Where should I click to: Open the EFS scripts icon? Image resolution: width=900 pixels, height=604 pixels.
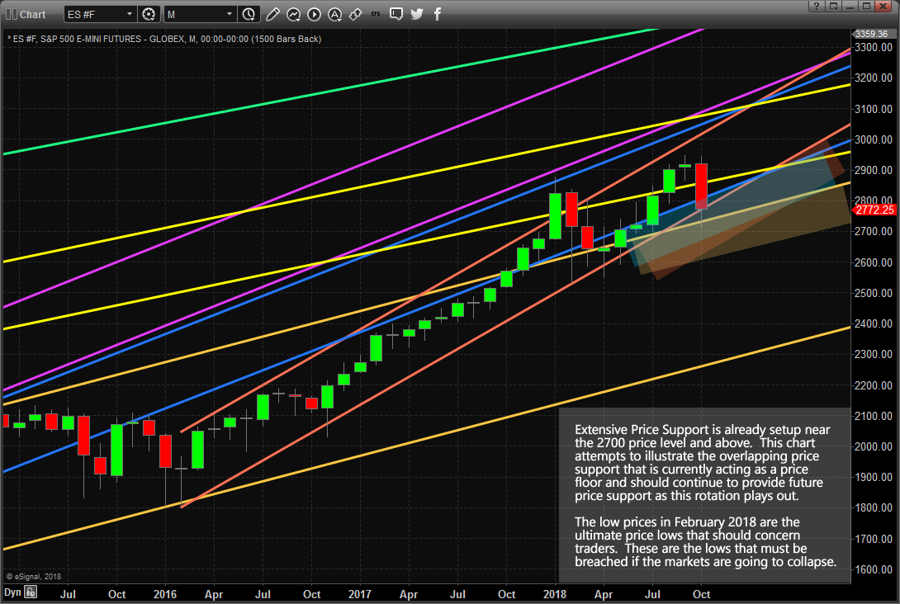pos(376,14)
